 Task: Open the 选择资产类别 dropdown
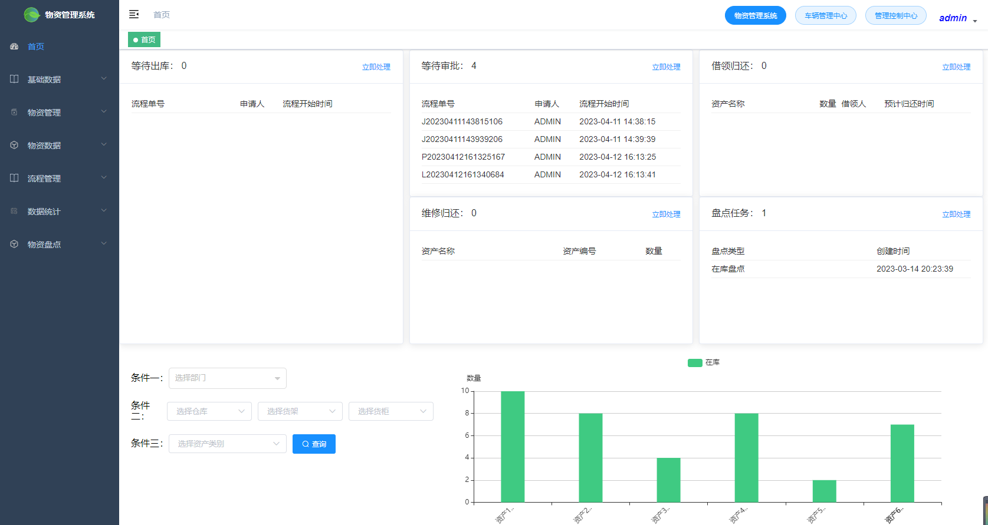228,444
